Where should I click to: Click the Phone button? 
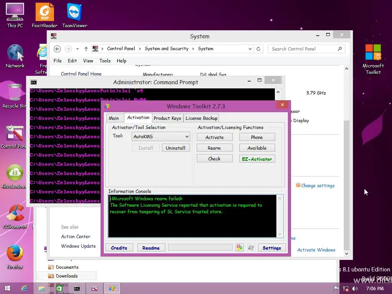[x=257, y=137]
